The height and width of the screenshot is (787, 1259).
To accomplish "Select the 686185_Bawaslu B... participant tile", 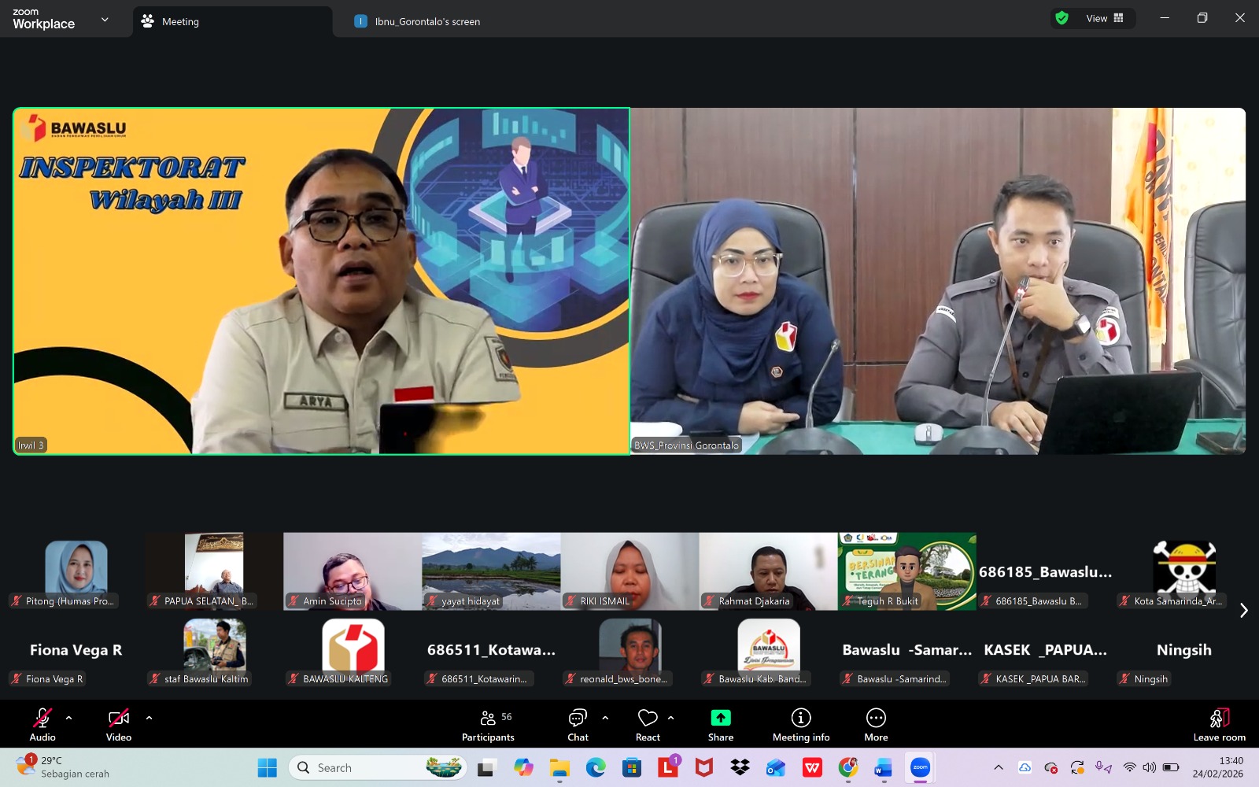I will click(x=1045, y=571).
